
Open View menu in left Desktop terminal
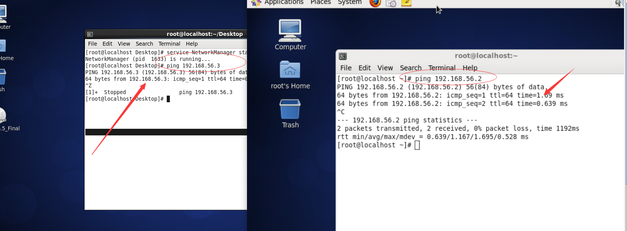point(124,44)
